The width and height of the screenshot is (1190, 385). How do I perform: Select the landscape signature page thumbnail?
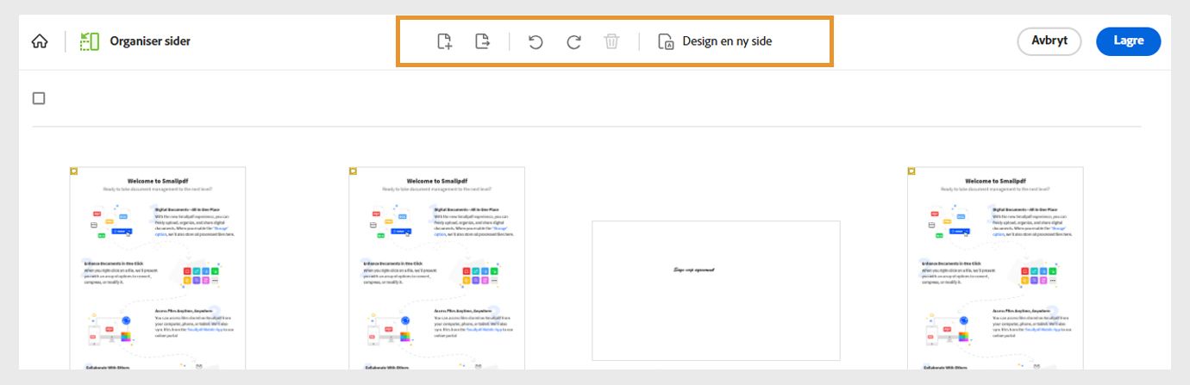(x=716, y=290)
